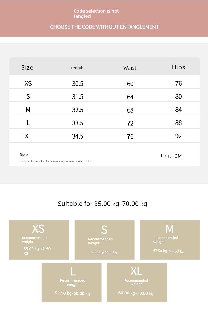Click the M recommended weight card
This screenshot has width=208, height=315.
coord(170,240)
